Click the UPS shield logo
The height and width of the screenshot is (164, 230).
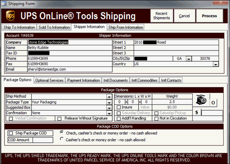[x=10, y=16]
